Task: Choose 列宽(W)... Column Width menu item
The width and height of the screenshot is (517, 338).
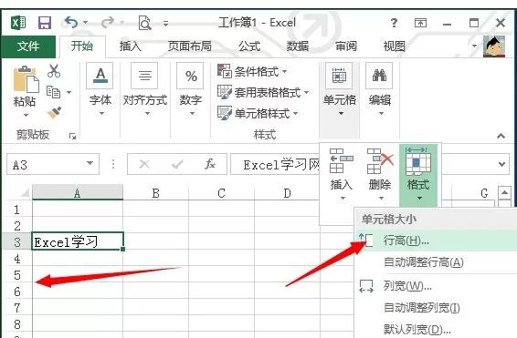Action: click(x=437, y=286)
